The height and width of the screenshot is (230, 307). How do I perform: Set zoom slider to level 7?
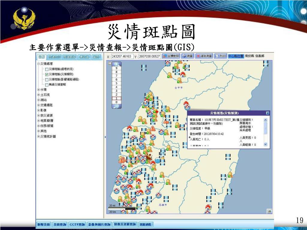coord(117,76)
